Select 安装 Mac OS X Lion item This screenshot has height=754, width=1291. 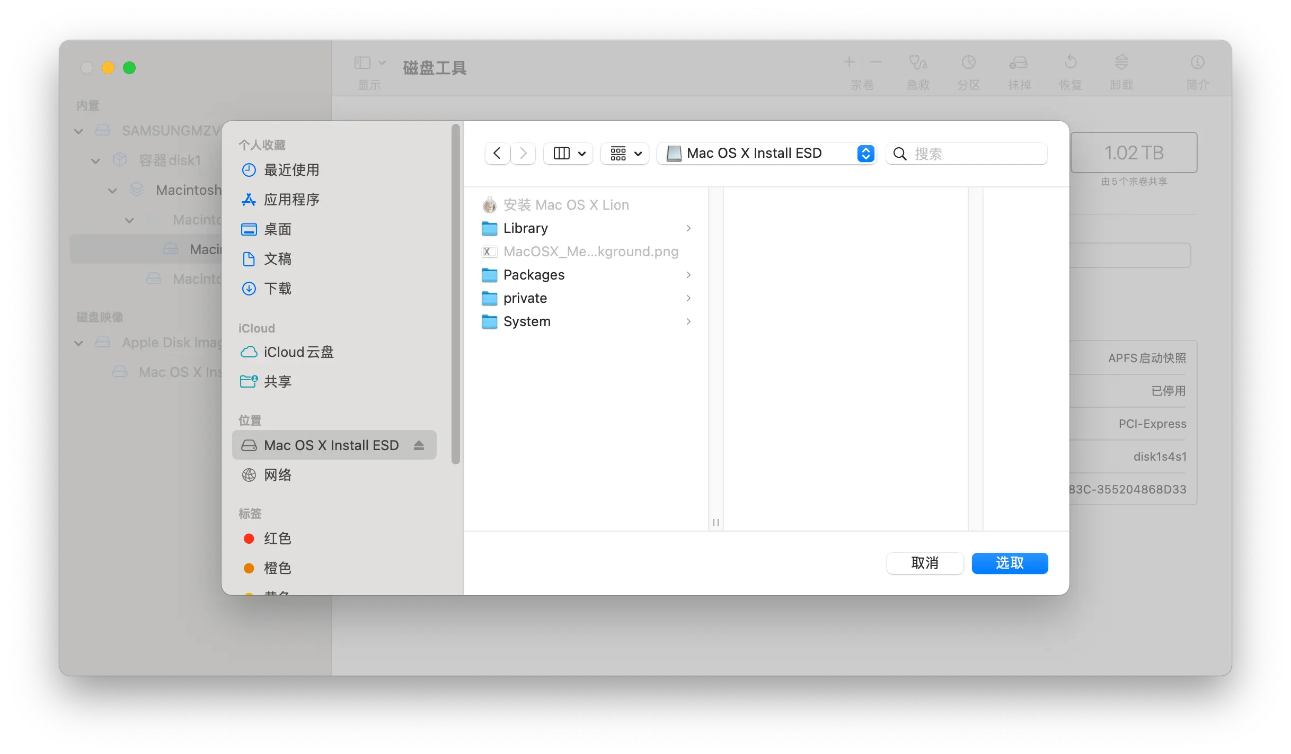pyautogui.click(x=587, y=205)
